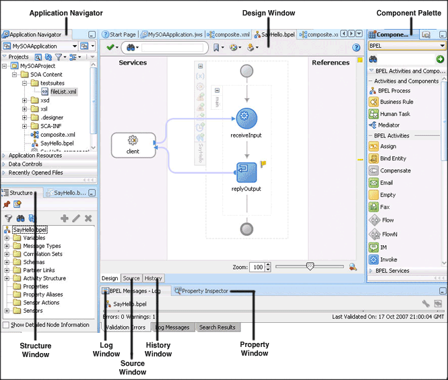Viewport: 448px width, 380px height.
Task: Click the blue help question mark icon
Action: coord(356,48)
